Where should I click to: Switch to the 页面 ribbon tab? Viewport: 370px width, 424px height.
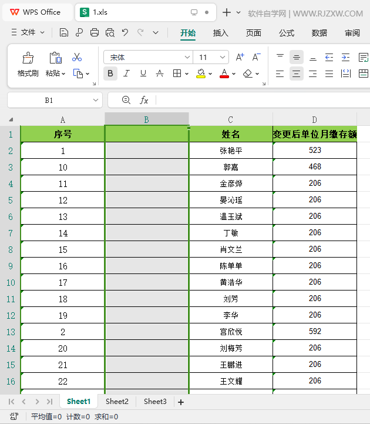coord(254,33)
